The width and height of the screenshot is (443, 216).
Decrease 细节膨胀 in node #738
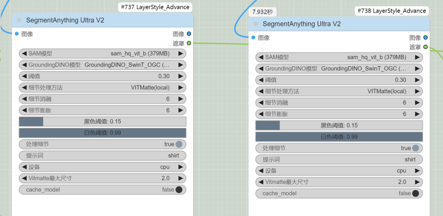[260, 114]
